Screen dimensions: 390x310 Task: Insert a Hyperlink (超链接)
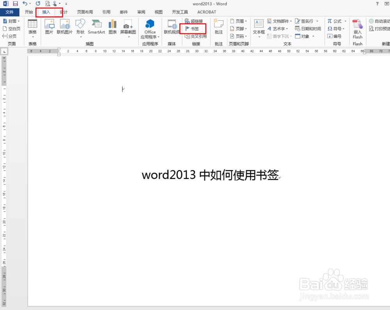tap(194, 21)
